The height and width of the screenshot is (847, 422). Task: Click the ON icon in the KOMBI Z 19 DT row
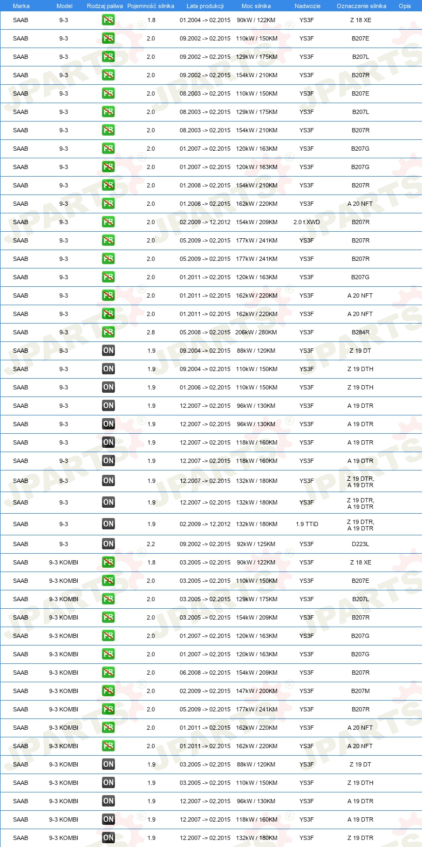tap(108, 765)
